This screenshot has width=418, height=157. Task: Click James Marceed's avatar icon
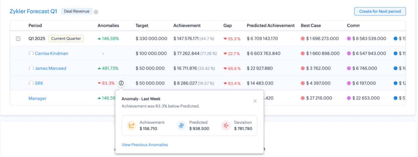[x=31, y=68]
